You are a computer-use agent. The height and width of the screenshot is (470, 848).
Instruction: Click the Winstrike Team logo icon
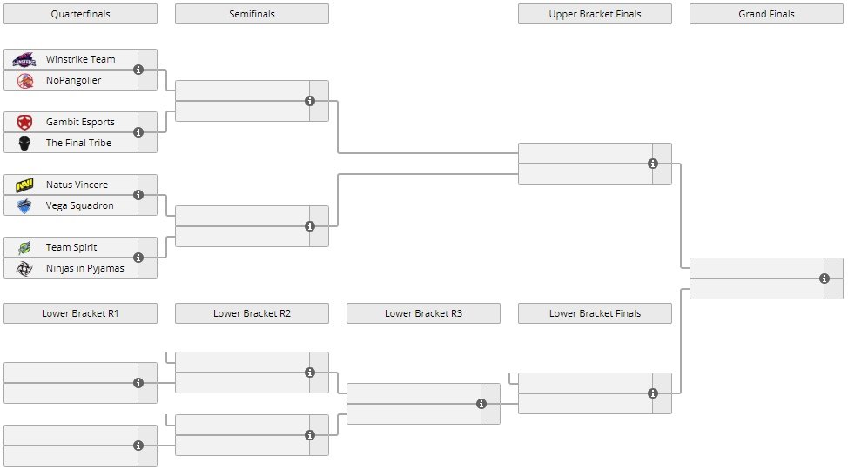tap(24, 59)
